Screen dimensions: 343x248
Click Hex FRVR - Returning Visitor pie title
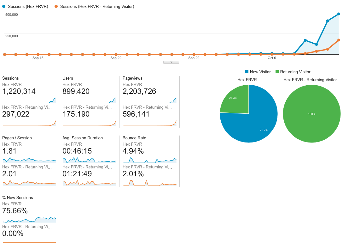[310, 80]
